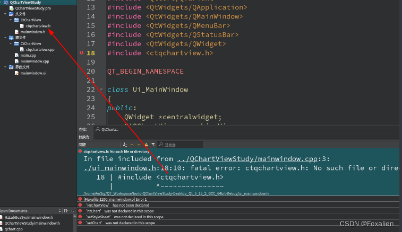Viewport: 402px width, 232px height.
Task: Collapse the 源文件 sources folder
Action: [x=5, y=38]
